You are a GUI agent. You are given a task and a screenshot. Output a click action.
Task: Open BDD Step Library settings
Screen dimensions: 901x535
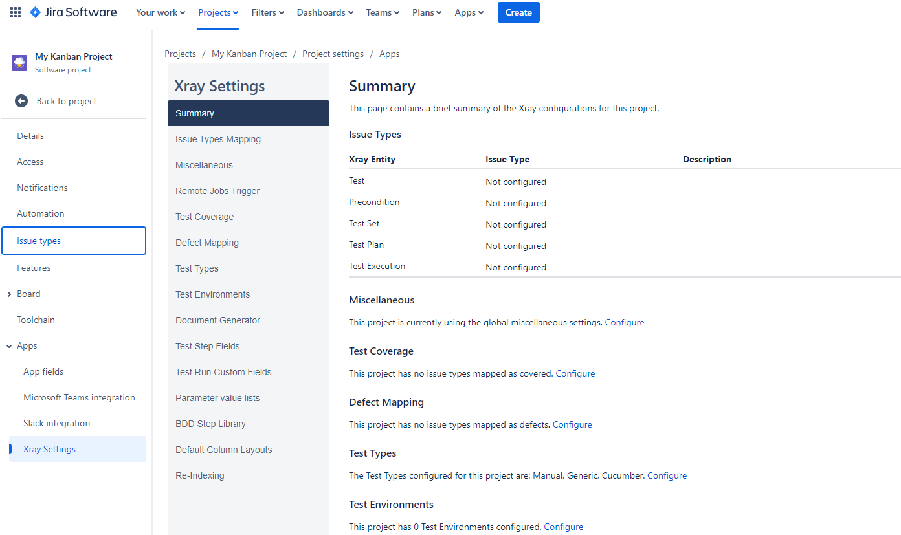coord(249,424)
